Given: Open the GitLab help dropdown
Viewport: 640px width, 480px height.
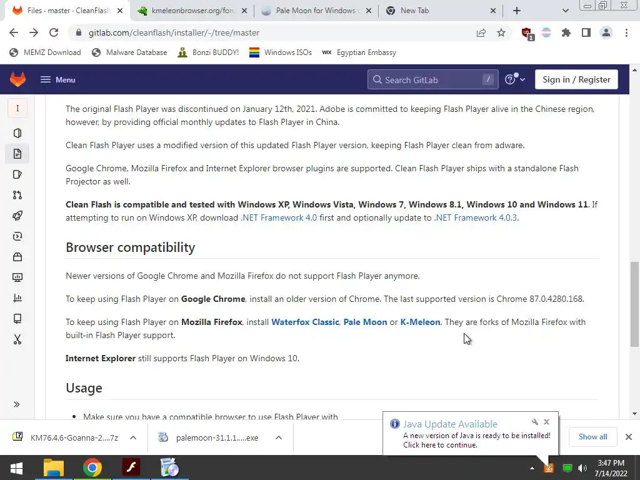Looking at the screenshot, I should [x=515, y=79].
